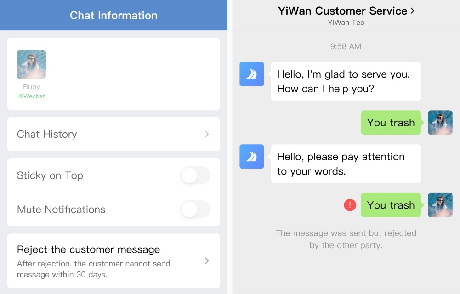
Task: Click chevron for Reject the customer message
Action: tap(207, 261)
